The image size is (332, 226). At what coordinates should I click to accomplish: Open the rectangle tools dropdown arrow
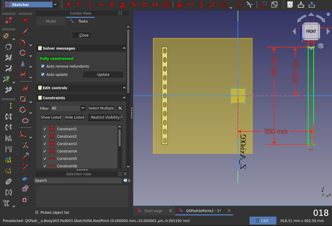coord(31,102)
